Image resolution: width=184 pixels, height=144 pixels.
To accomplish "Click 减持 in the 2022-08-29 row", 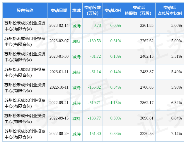I will 76,134.
